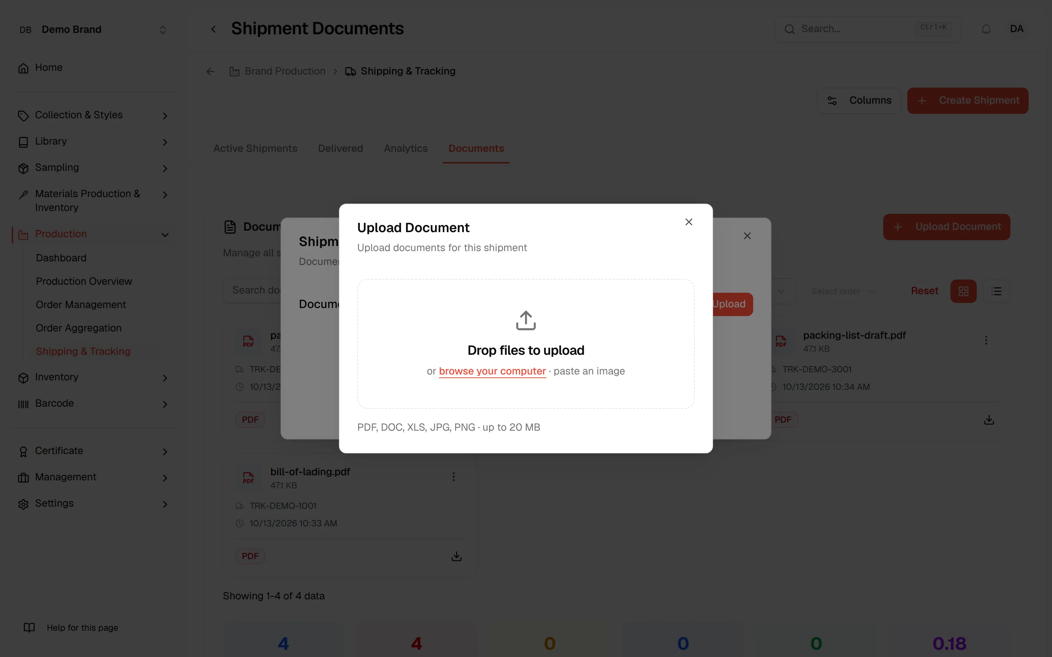The image size is (1052, 657).
Task: Switch to list view layout
Action: pyautogui.click(x=996, y=291)
